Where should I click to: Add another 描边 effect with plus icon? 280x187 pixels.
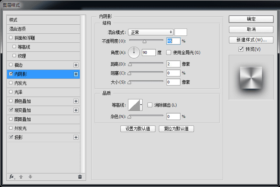tap(76, 65)
